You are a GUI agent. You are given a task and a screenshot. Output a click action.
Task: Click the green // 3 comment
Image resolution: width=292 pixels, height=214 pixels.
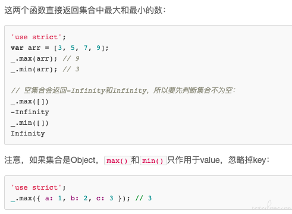tap(144, 198)
